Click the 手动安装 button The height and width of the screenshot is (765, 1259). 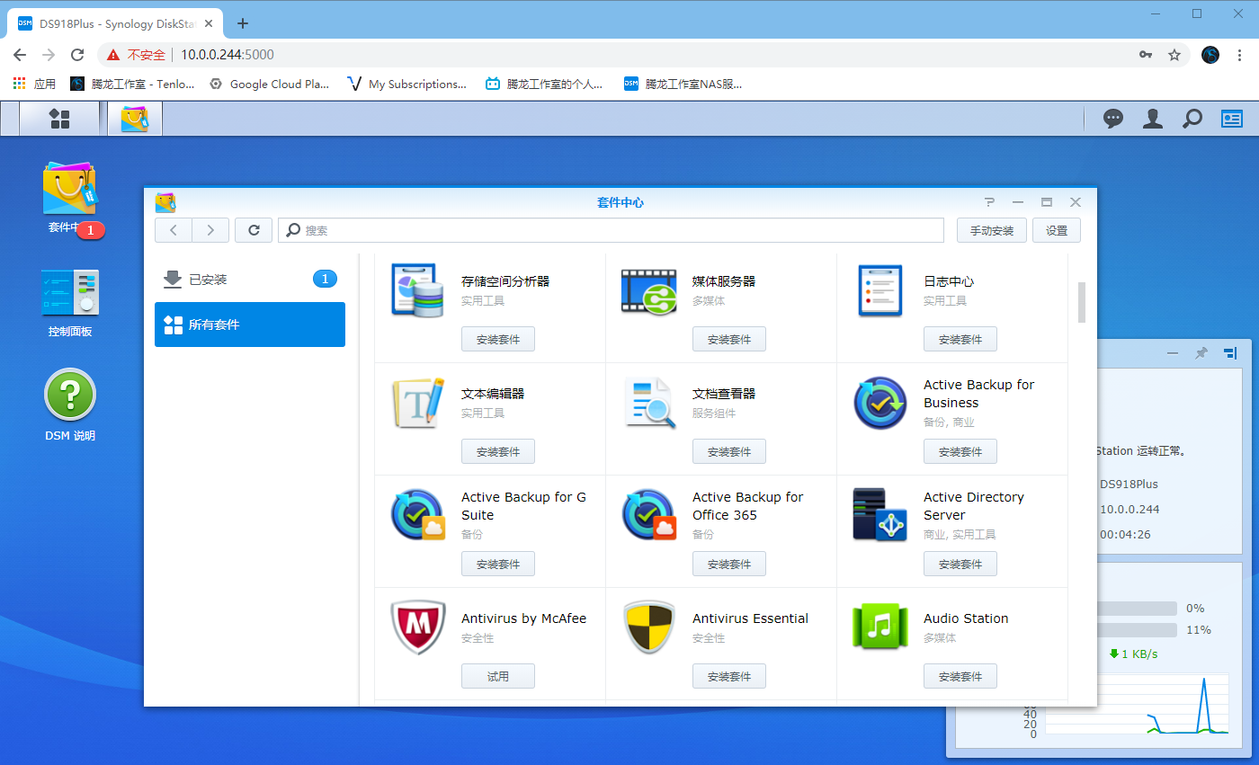click(992, 230)
